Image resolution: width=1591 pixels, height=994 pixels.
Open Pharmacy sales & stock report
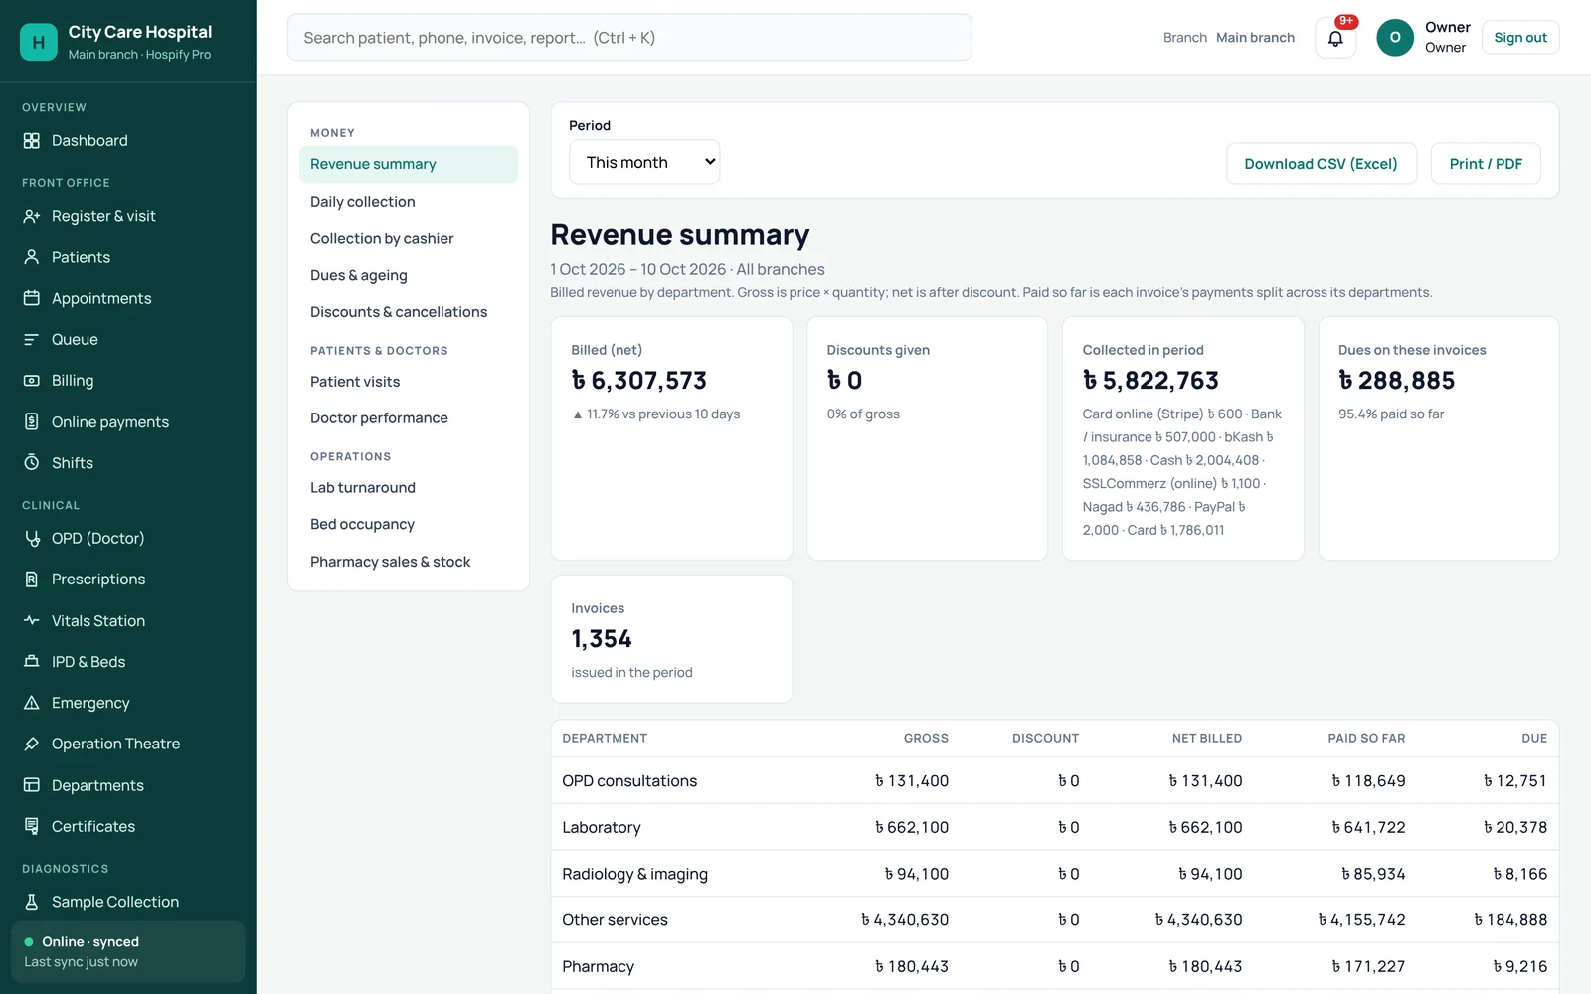pyautogui.click(x=391, y=562)
